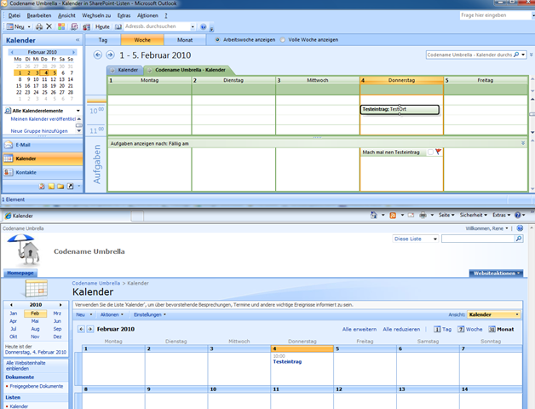Open the address book icon in Outlook toolbar
Screen dimensions: 535x409
(x=118, y=26)
